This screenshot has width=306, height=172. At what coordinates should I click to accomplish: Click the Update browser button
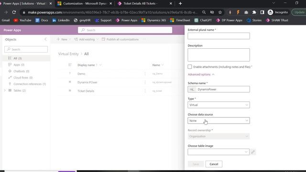(299, 12)
